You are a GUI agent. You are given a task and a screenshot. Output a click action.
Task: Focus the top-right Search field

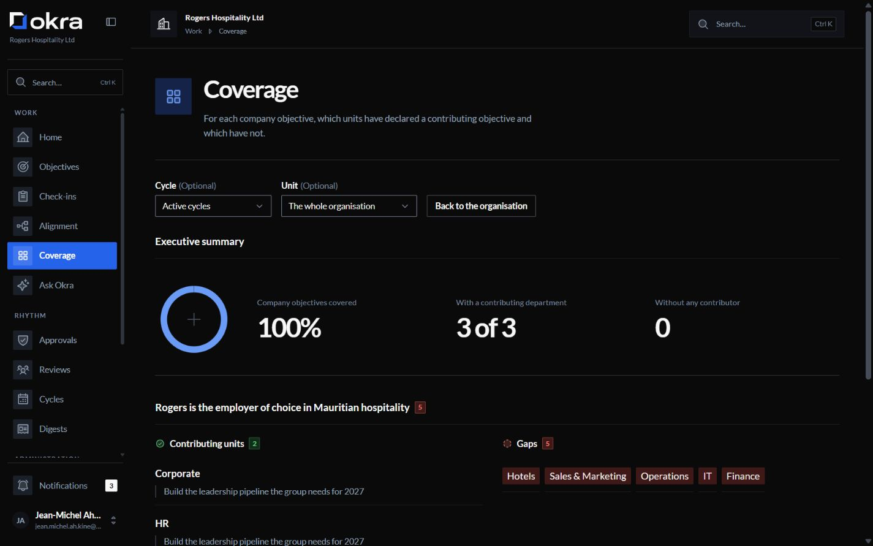pos(766,24)
